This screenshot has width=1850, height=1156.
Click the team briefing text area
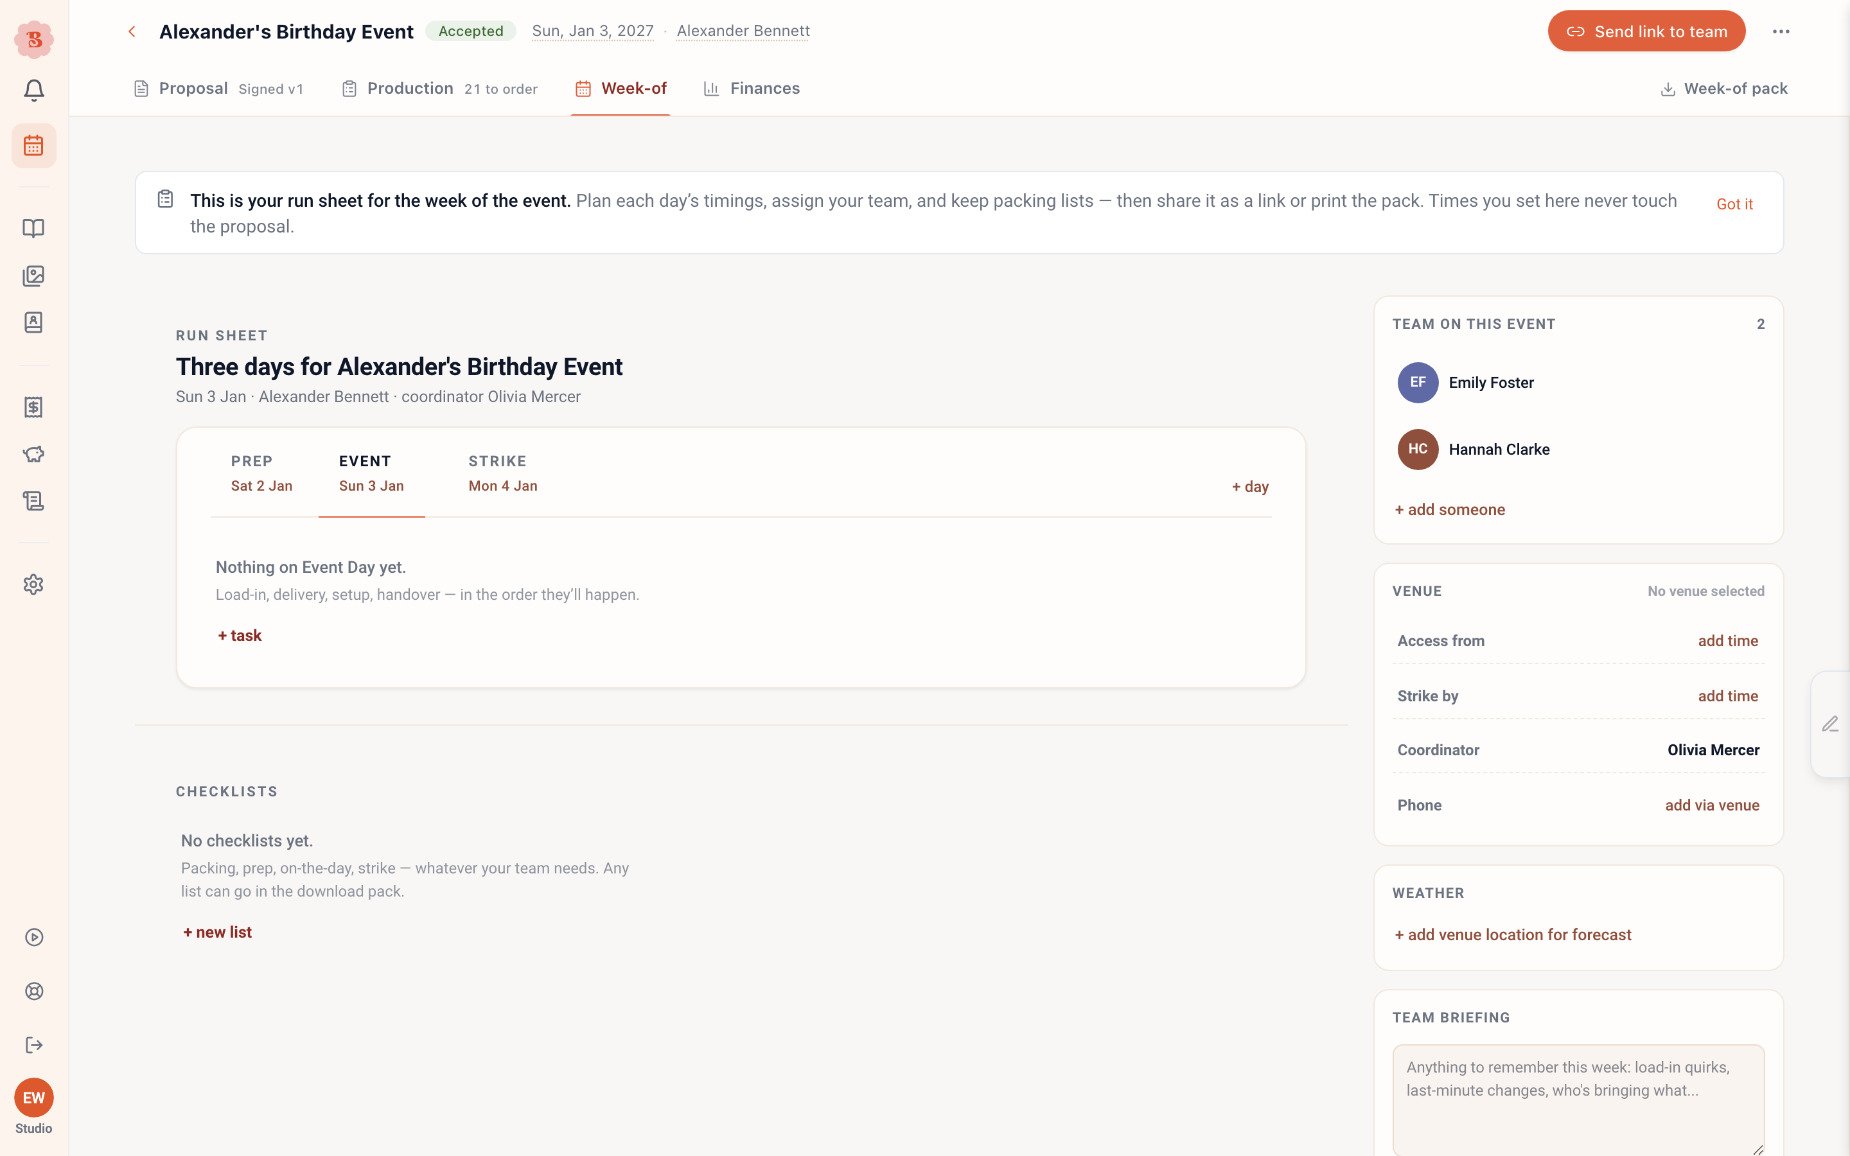pos(1579,1099)
